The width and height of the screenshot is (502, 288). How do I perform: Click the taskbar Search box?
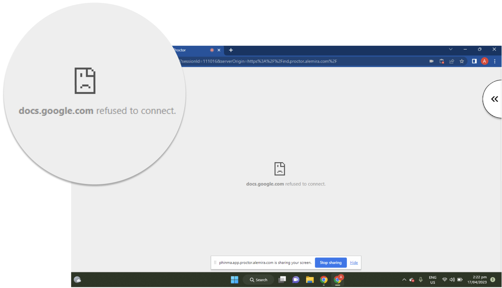pyautogui.click(x=258, y=280)
